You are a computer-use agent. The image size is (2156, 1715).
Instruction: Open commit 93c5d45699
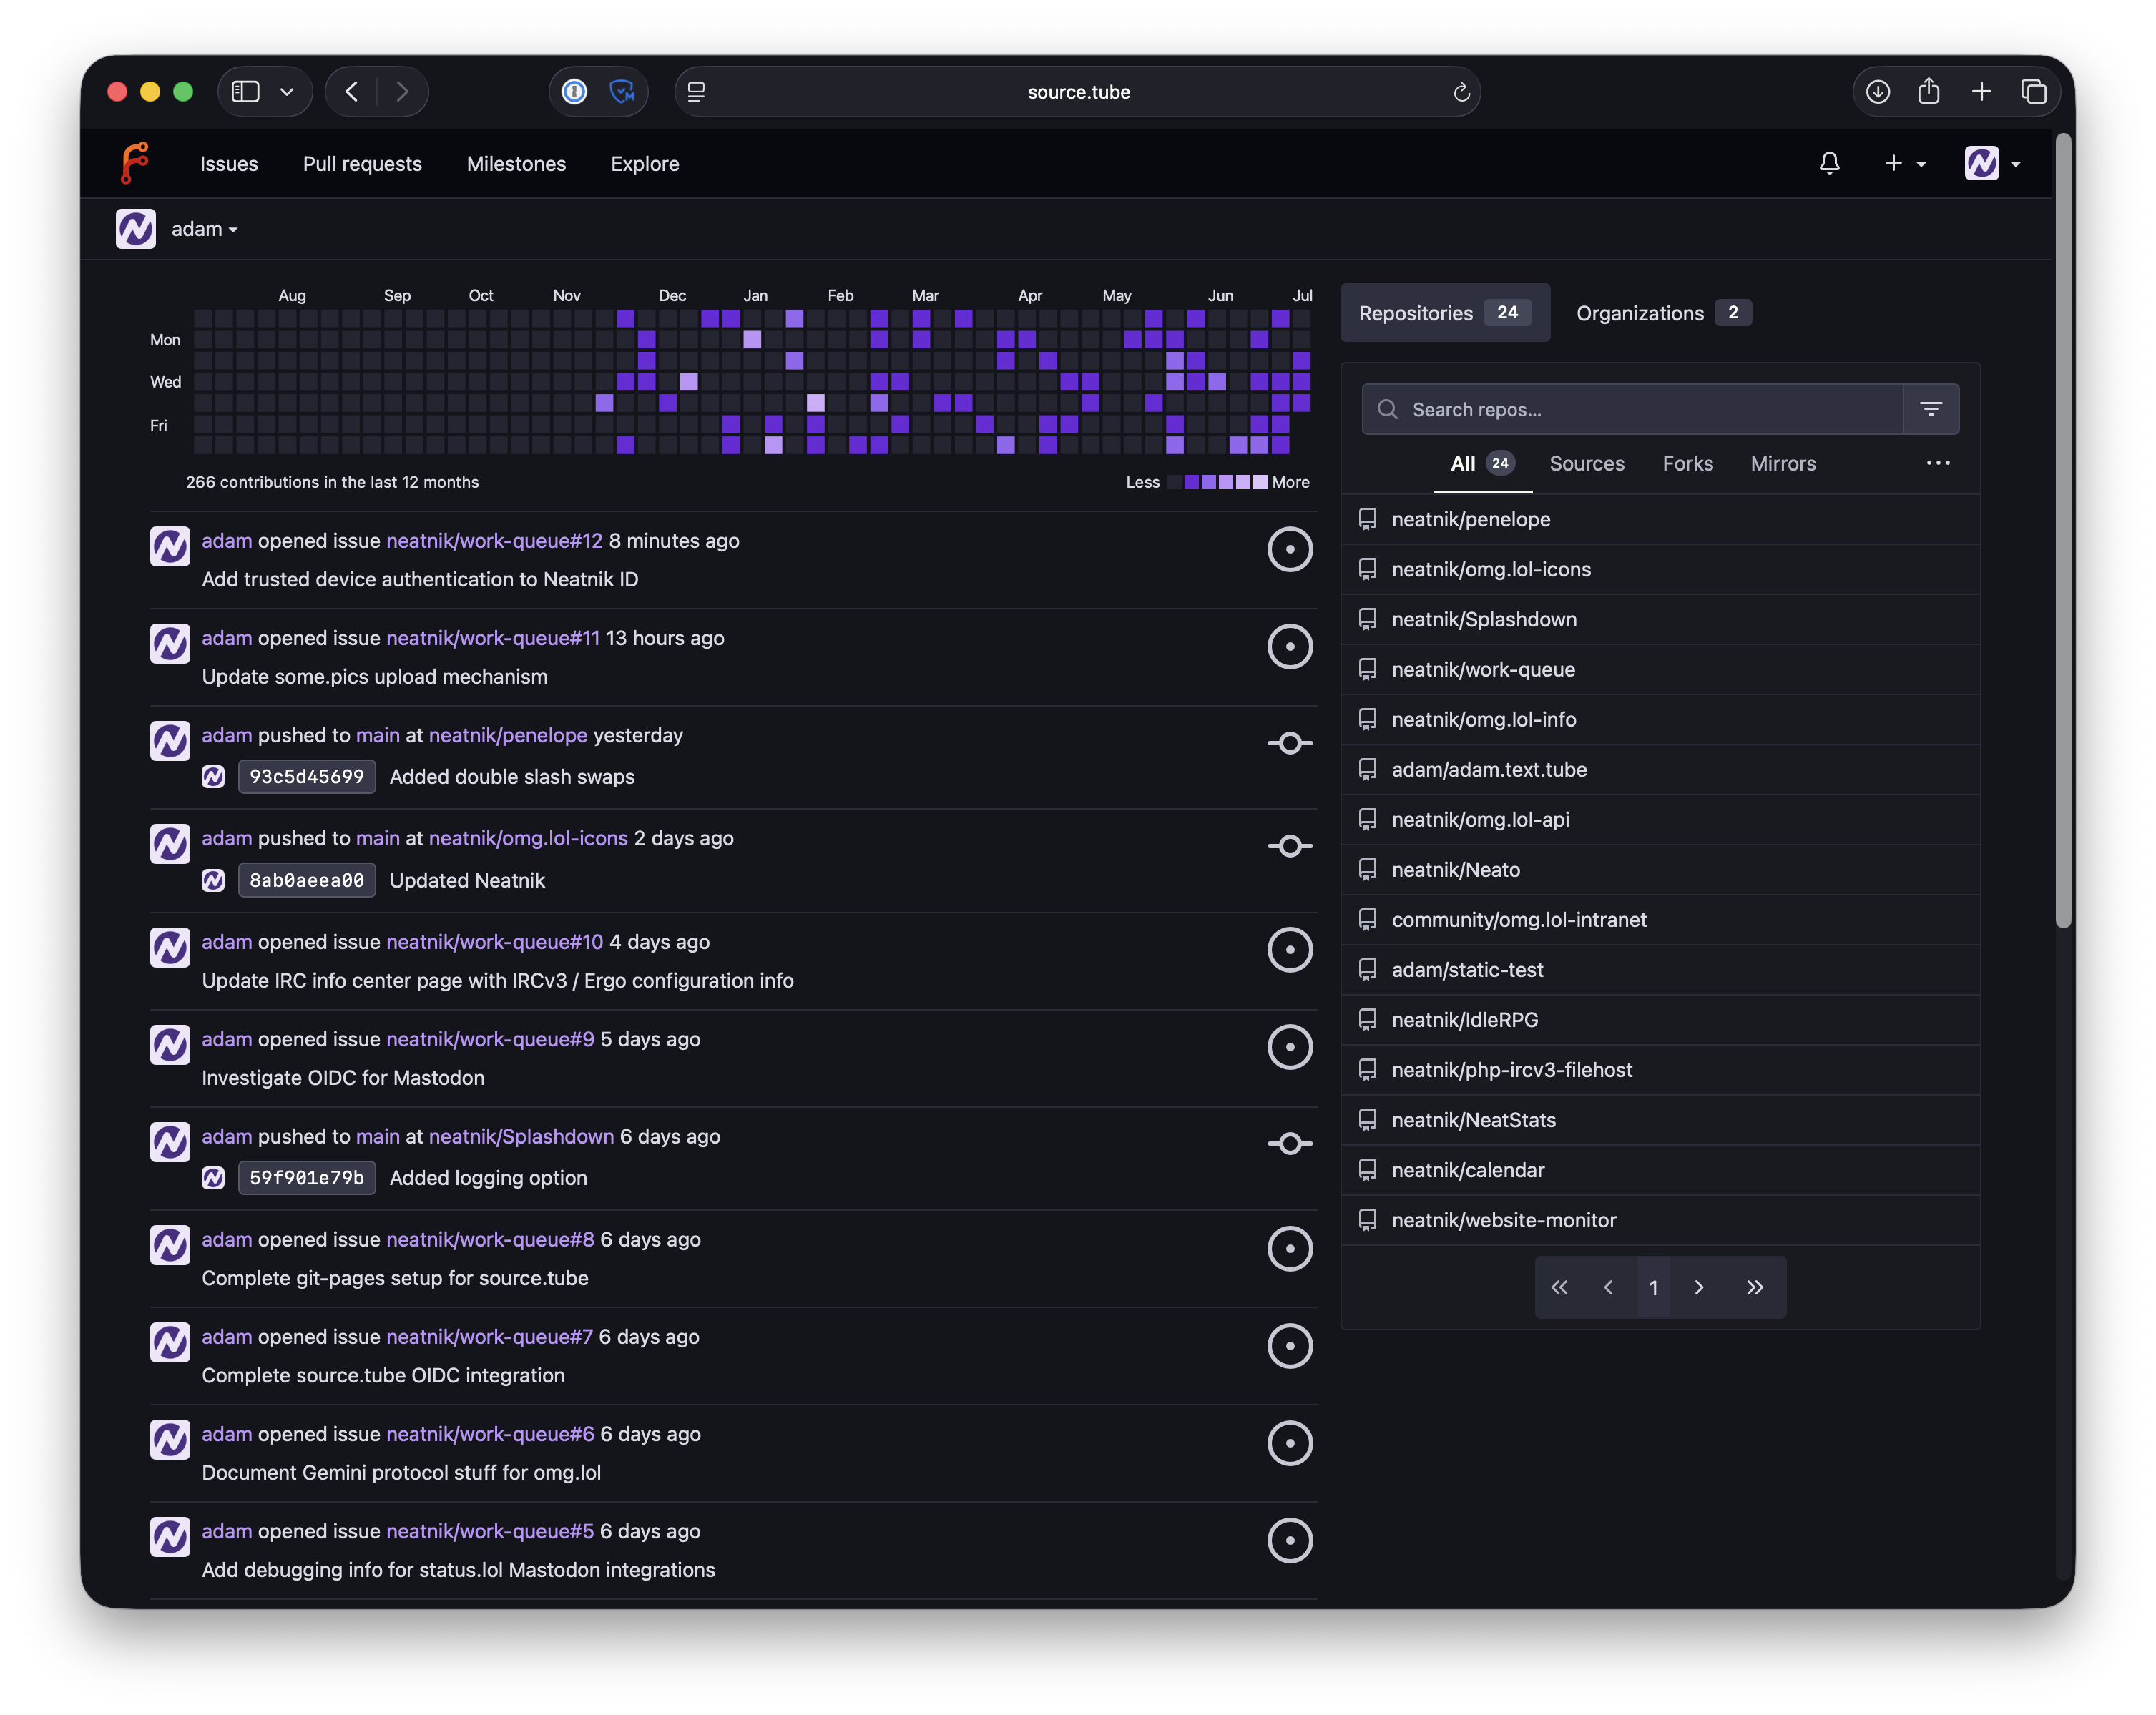pyautogui.click(x=307, y=776)
